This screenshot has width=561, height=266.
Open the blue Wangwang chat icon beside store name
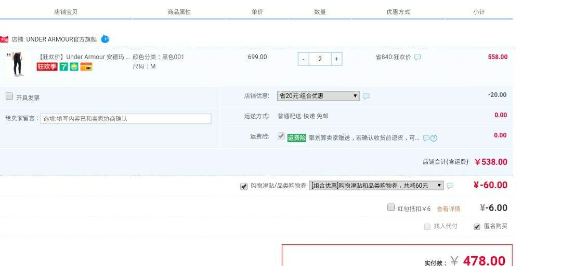[x=105, y=39]
